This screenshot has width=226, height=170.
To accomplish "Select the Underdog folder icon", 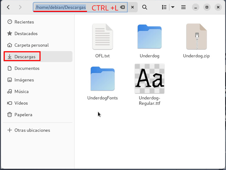I will coord(149,36).
